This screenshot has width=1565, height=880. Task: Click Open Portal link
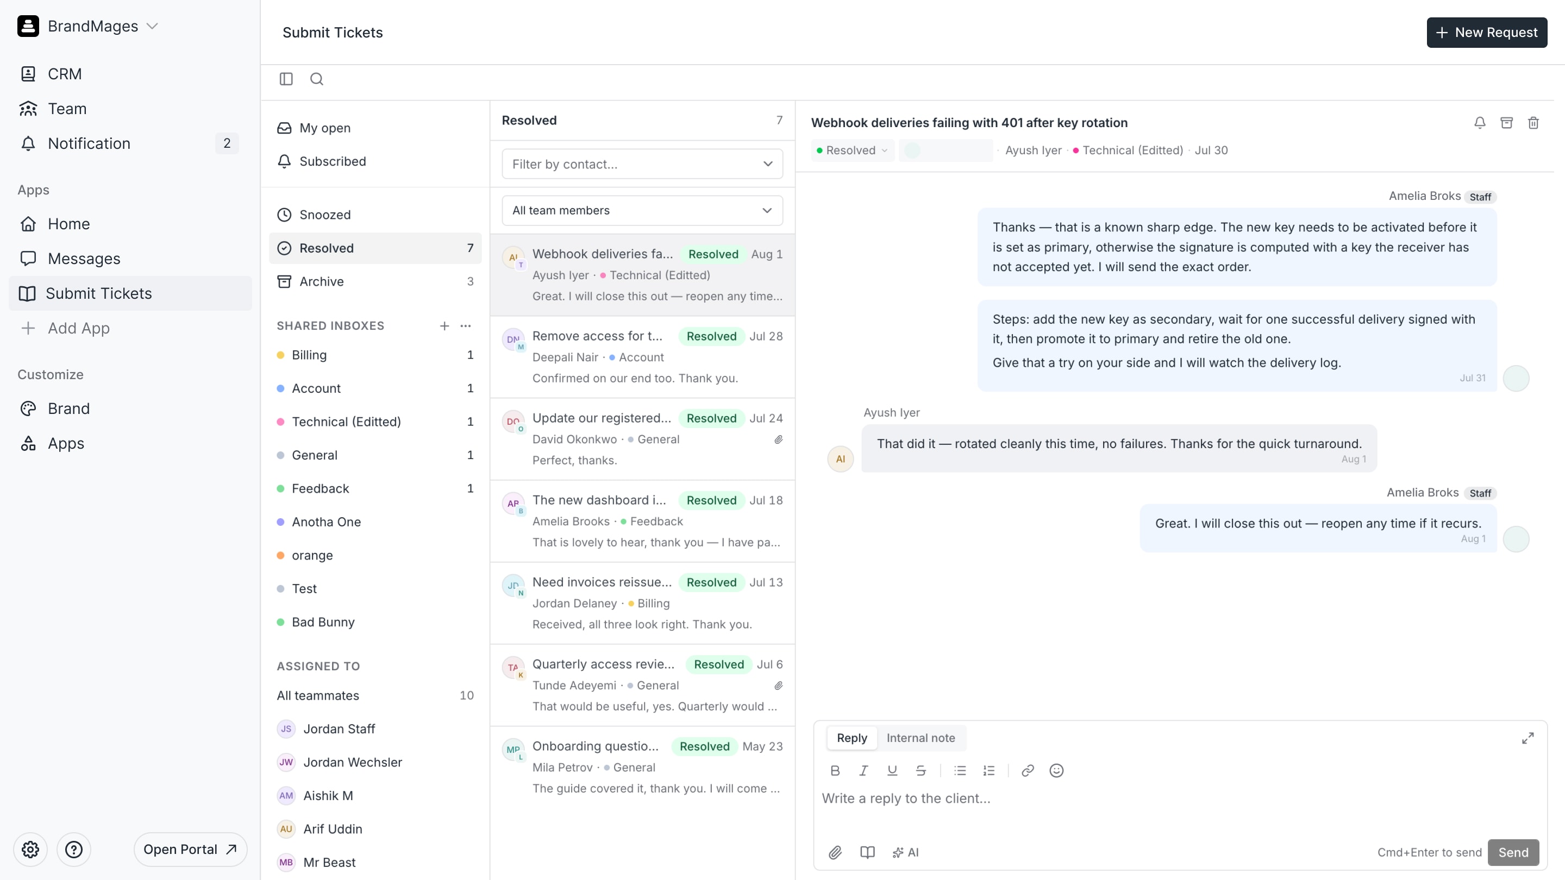coord(191,850)
